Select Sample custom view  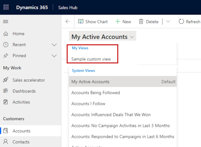91,59
